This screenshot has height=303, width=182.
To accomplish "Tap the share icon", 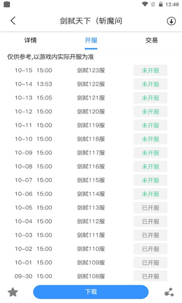I will pos(169,292).
